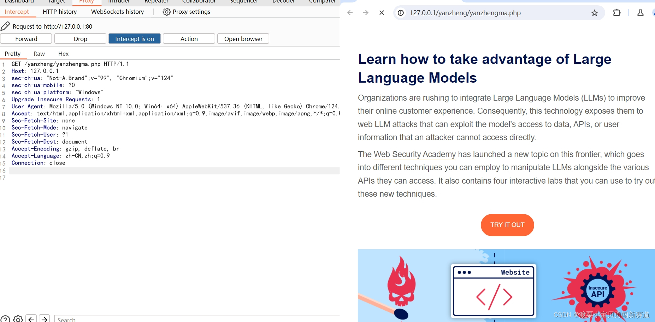Stop page loading with X icon
This screenshot has width=655, height=322.
[382, 13]
